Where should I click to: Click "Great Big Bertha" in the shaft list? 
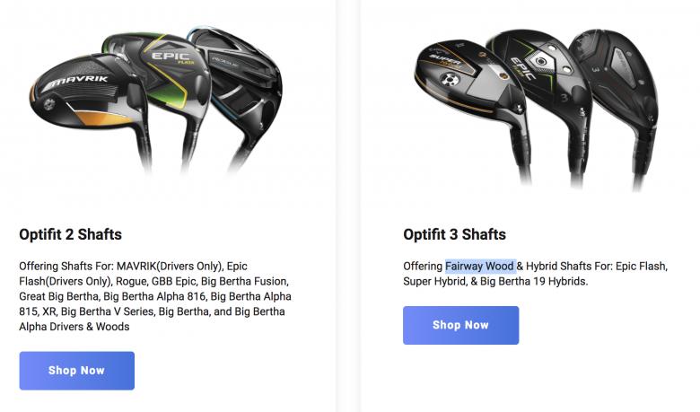pyautogui.click(x=59, y=296)
